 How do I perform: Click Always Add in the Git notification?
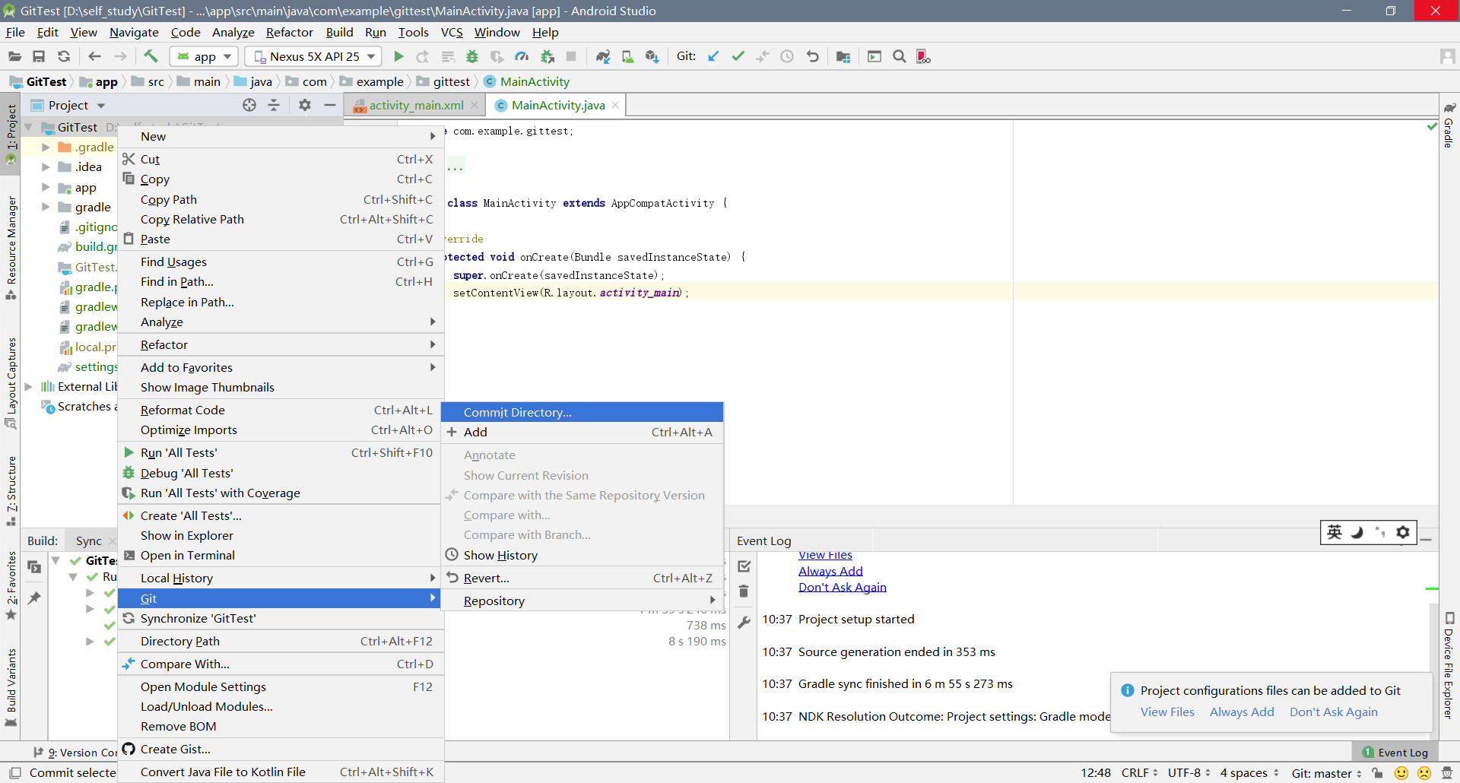[x=1241, y=712]
